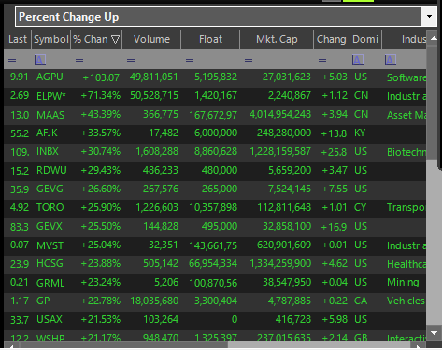442x350 pixels.
Task: Select the HCSG symbol cell
Action: [x=50, y=264]
